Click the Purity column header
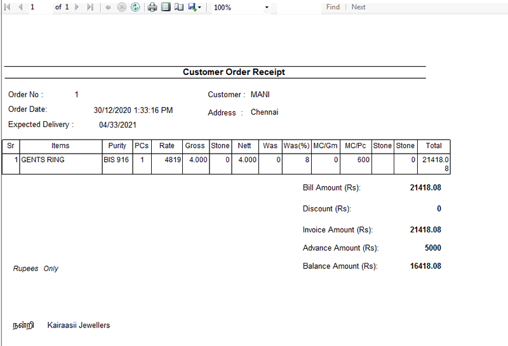508x346 pixels. click(117, 146)
